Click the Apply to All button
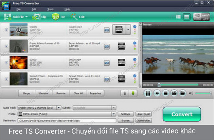 click(x=143, y=114)
